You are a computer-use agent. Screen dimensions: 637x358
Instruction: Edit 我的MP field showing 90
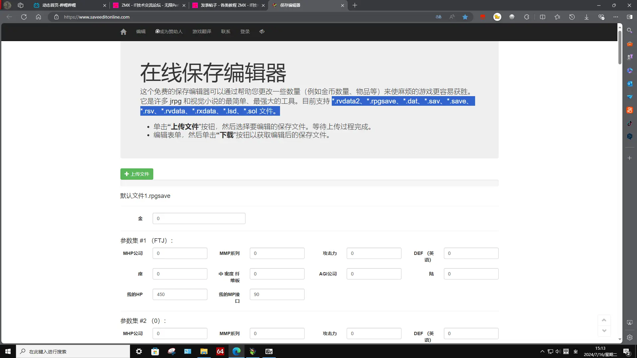coord(277,294)
